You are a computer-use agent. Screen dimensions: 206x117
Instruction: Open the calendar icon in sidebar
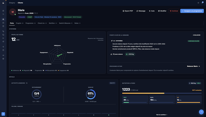[x=3, y=26]
